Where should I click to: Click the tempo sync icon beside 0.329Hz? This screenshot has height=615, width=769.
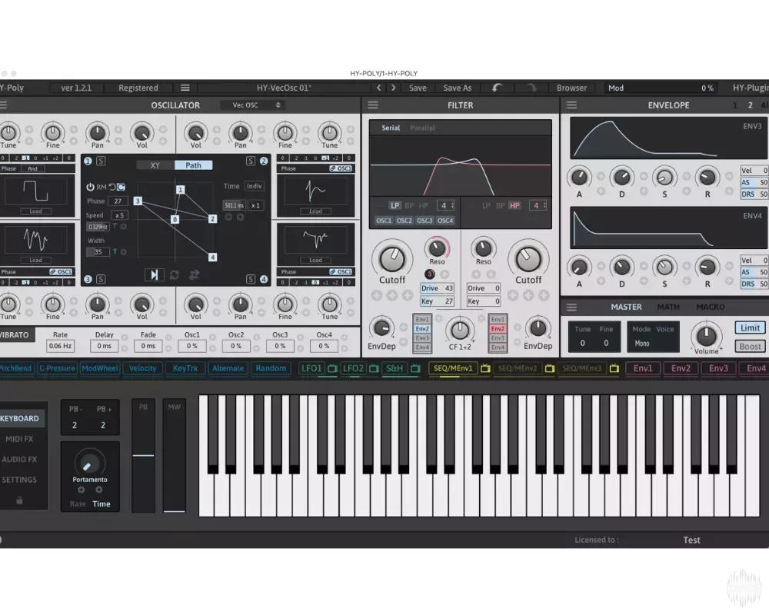[x=115, y=227]
